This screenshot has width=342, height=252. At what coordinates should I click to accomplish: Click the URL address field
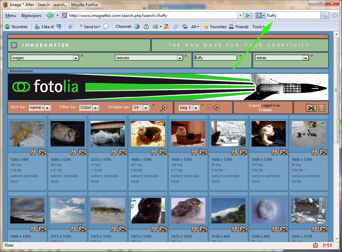149,15
